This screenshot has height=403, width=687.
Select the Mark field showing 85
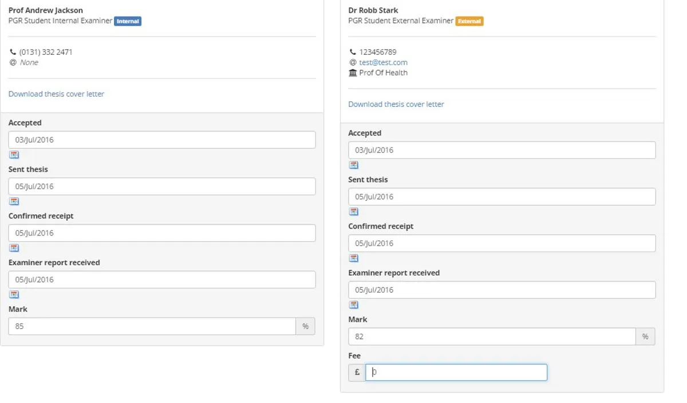[152, 326]
